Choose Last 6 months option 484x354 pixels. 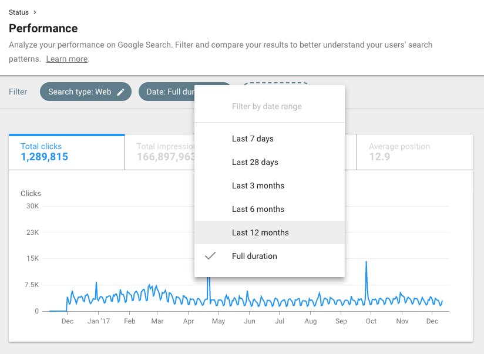pos(270,209)
